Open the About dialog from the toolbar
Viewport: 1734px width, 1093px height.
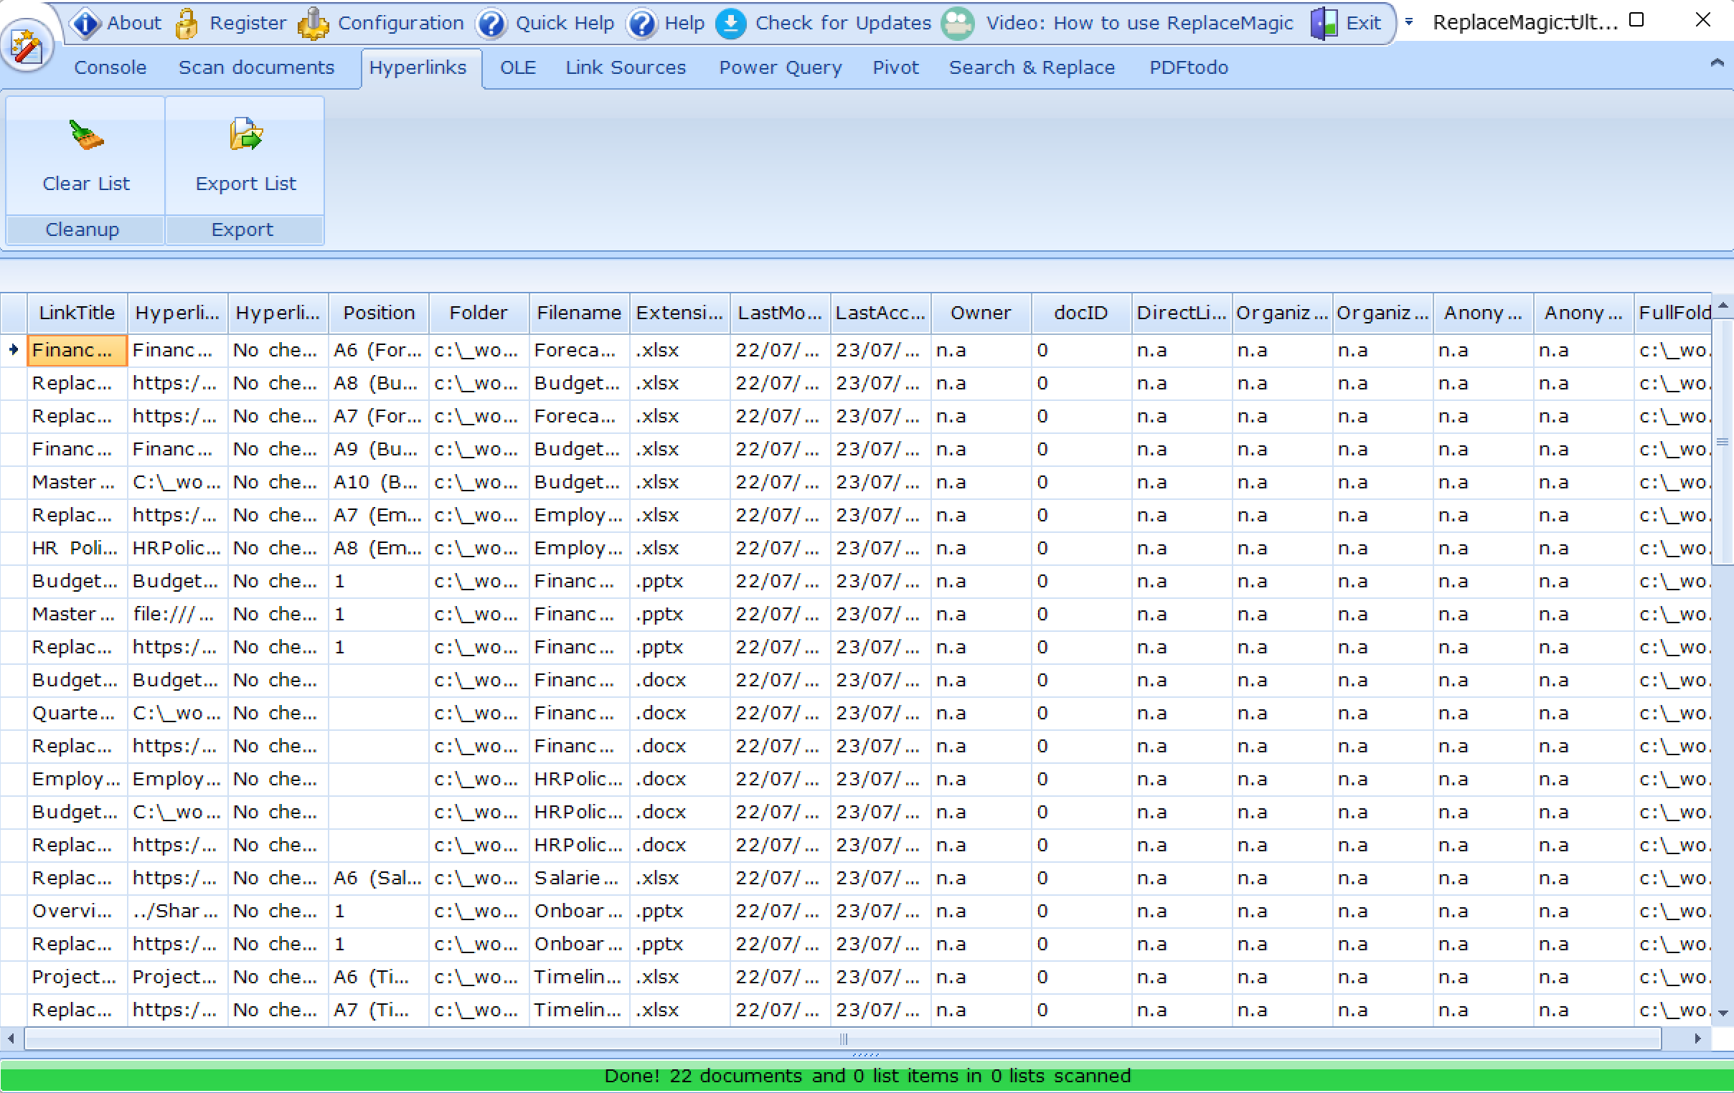click(x=117, y=23)
